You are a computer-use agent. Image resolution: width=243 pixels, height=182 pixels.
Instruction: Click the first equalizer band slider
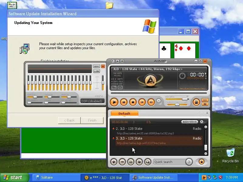pos(28,83)
